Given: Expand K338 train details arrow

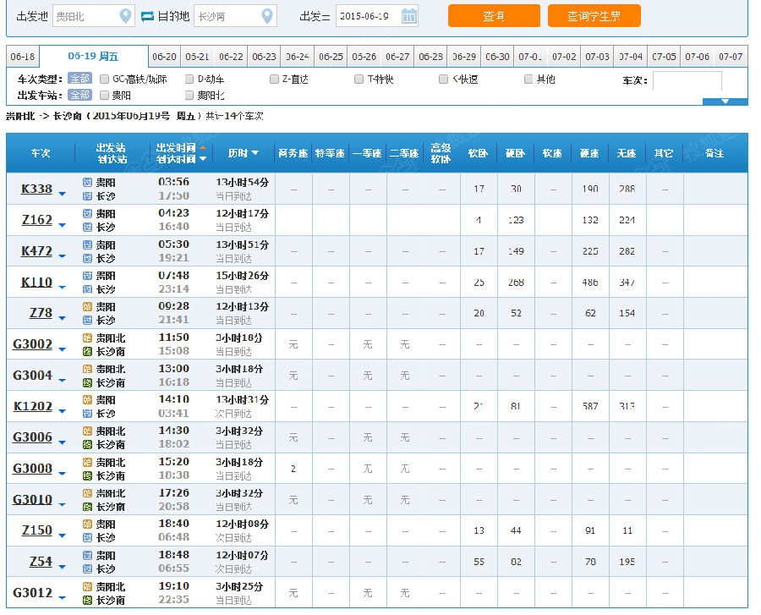Looking at the screenshot, I should 62,194.
